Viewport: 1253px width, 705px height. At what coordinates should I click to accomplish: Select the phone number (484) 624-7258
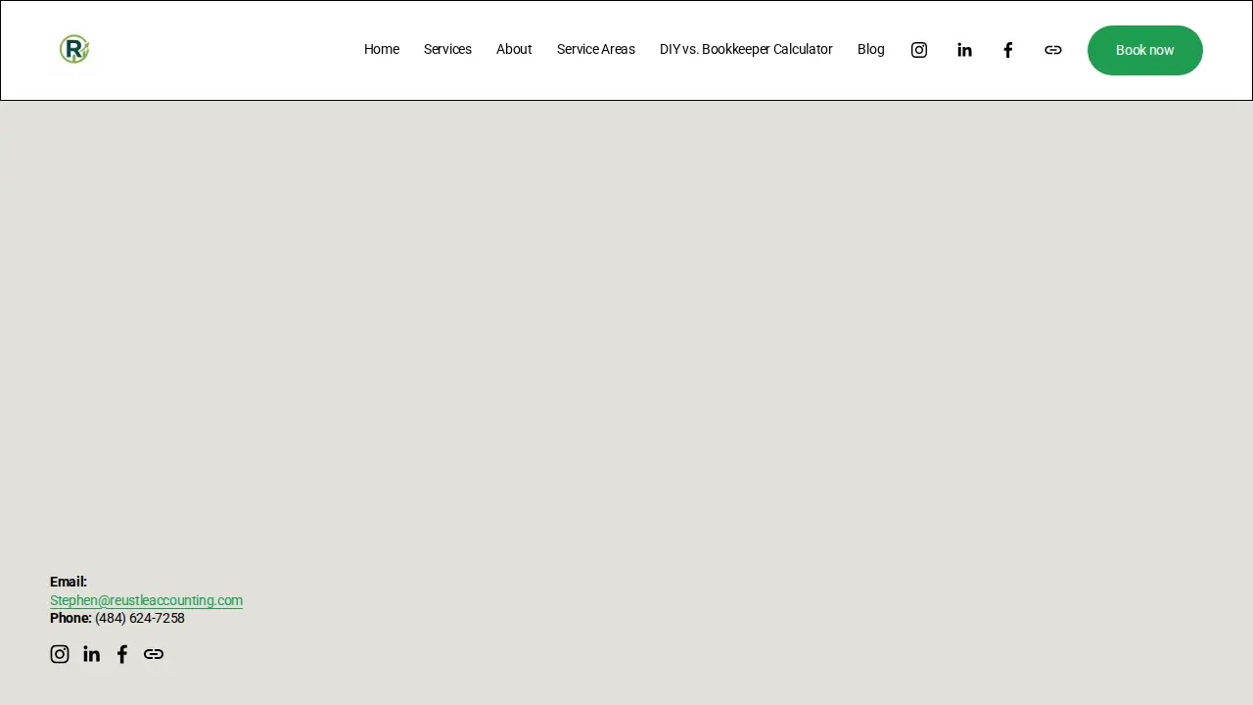[140, 618]
